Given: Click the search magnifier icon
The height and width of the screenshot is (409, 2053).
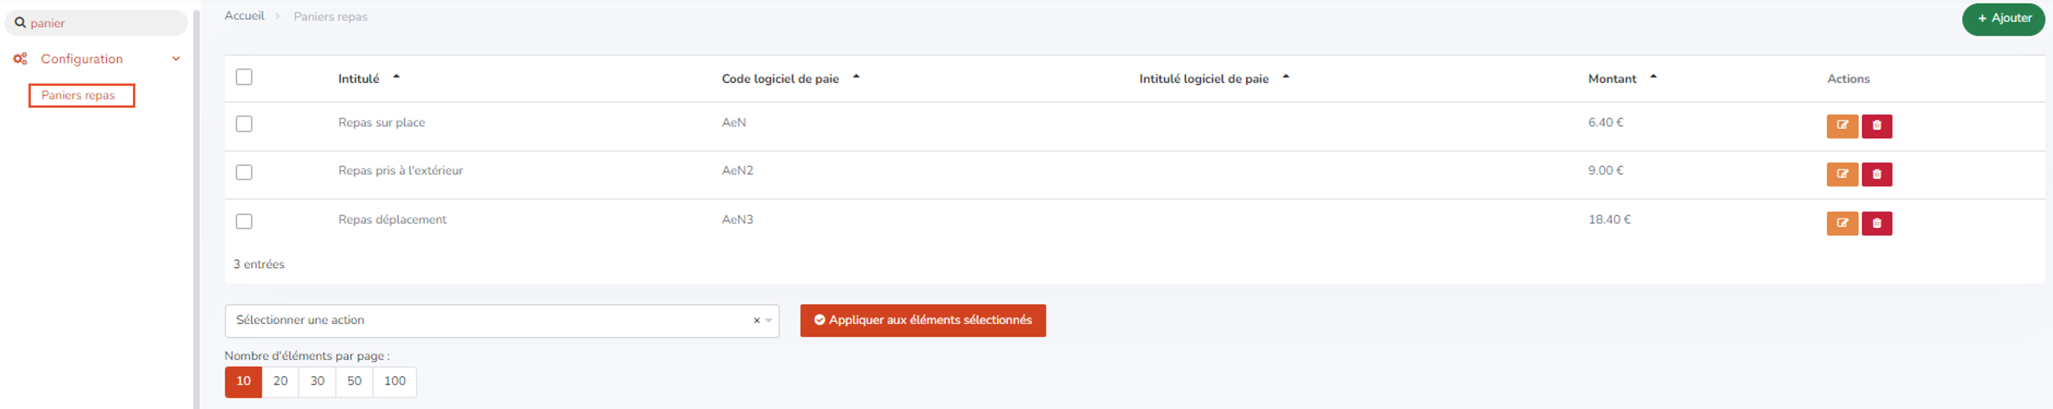Looking at the screenshot, I should tap(20, 23).
